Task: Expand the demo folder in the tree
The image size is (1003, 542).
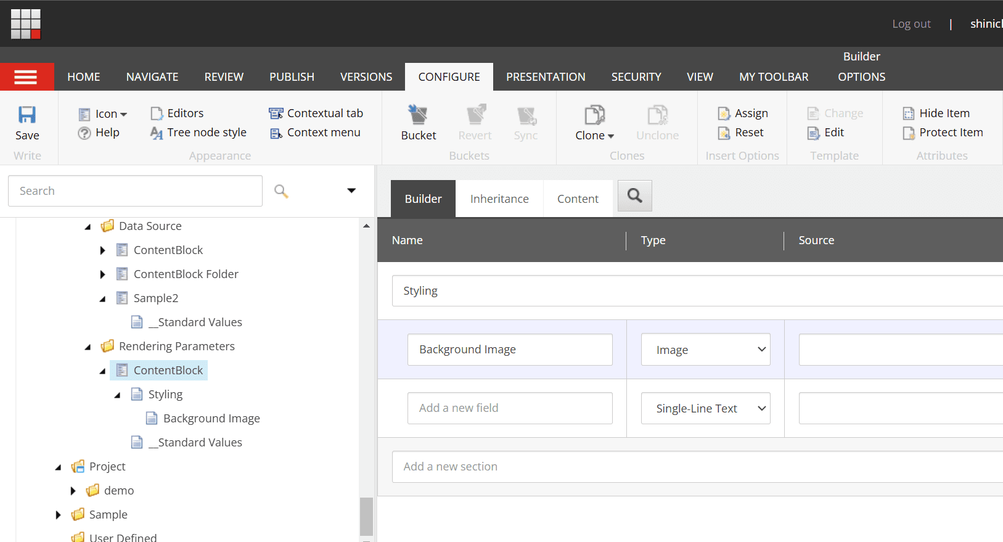Action: 73,491
